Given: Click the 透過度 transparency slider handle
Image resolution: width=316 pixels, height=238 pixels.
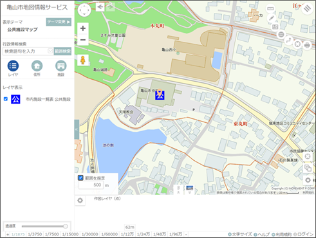Looking at the screenshot, I should tap(66, 226).
